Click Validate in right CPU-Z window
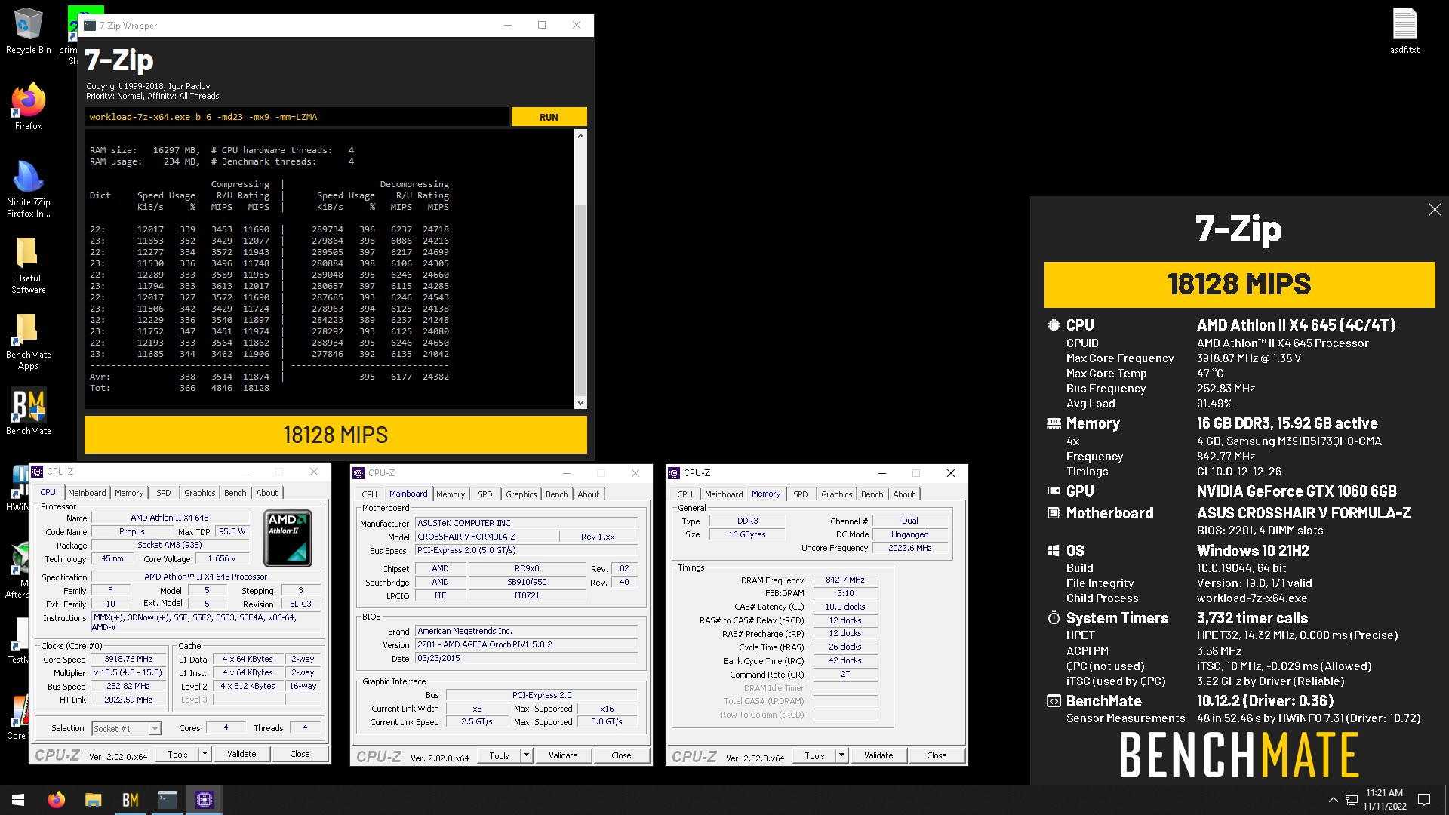The image size is (1449, 815). click(878, 755)
